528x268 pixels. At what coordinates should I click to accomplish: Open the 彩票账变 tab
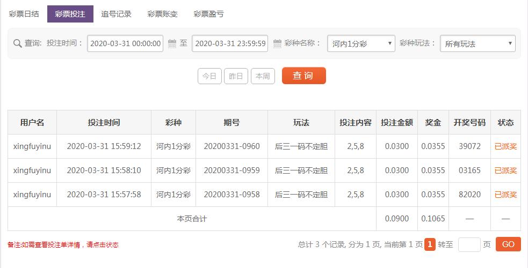(162, 14)
